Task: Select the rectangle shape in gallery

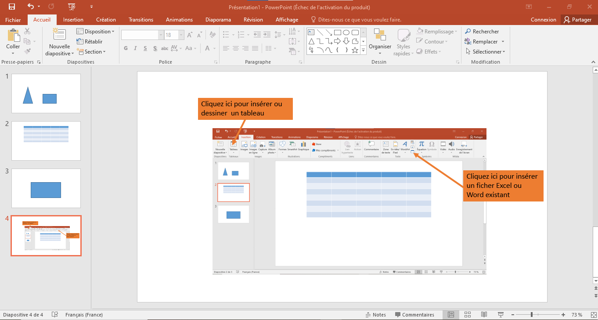Action: pos(337,32)
